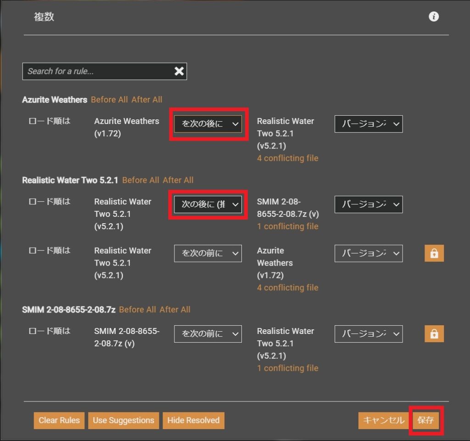Click the 複数 dialog title
The image size is (470, 441).
(44, 17)
